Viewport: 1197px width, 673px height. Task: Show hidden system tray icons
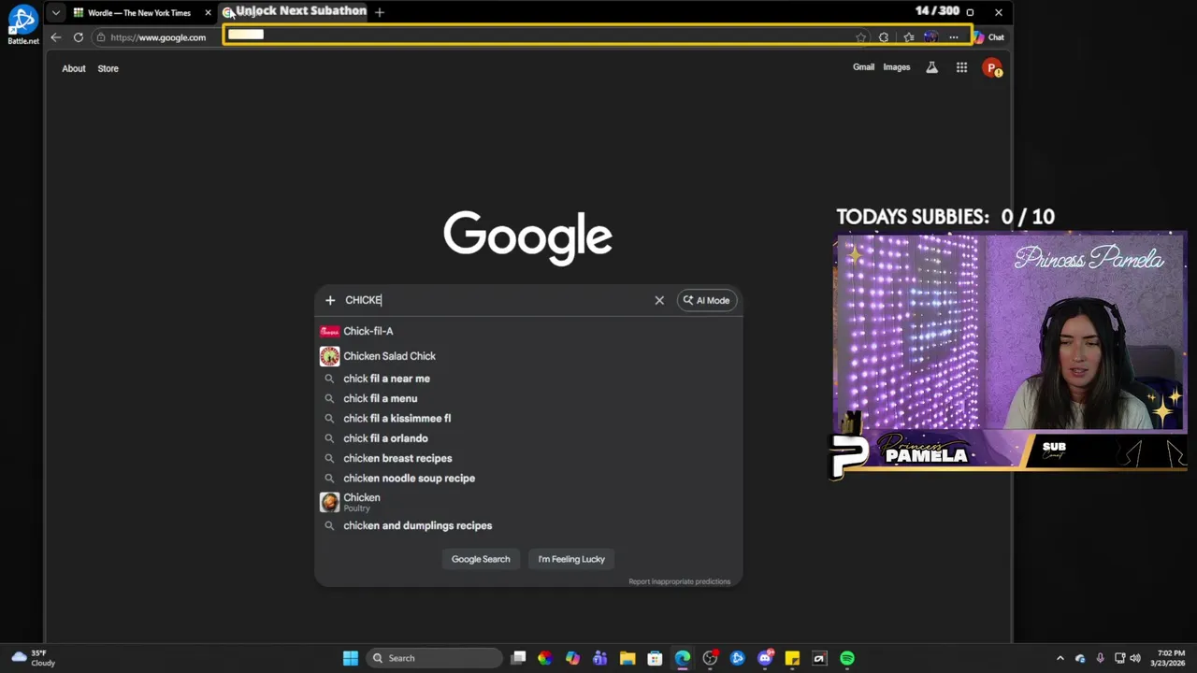[x=1060, y=658]
